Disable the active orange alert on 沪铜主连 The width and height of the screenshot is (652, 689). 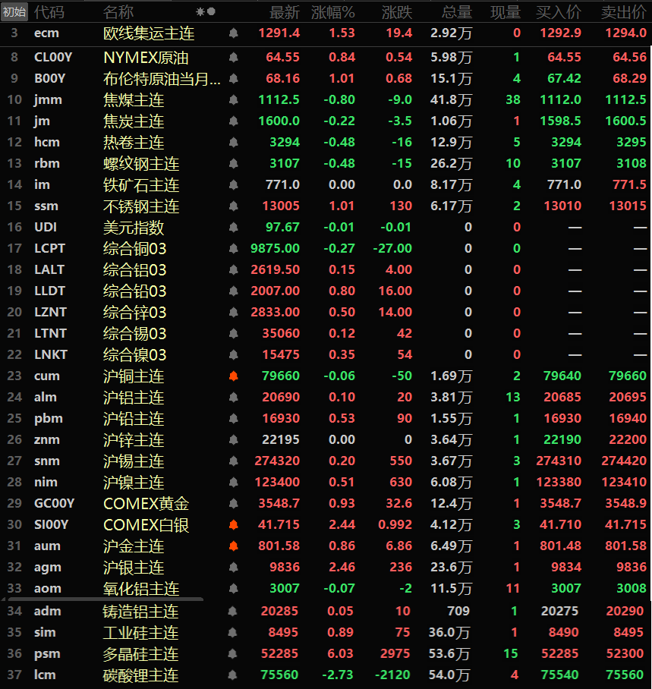click(233, 376)
